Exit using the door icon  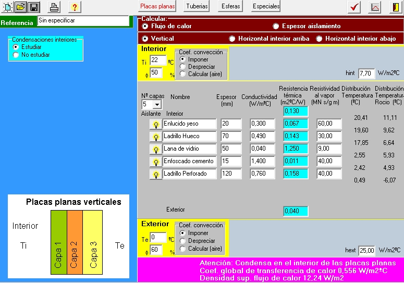tap(396, 7)
